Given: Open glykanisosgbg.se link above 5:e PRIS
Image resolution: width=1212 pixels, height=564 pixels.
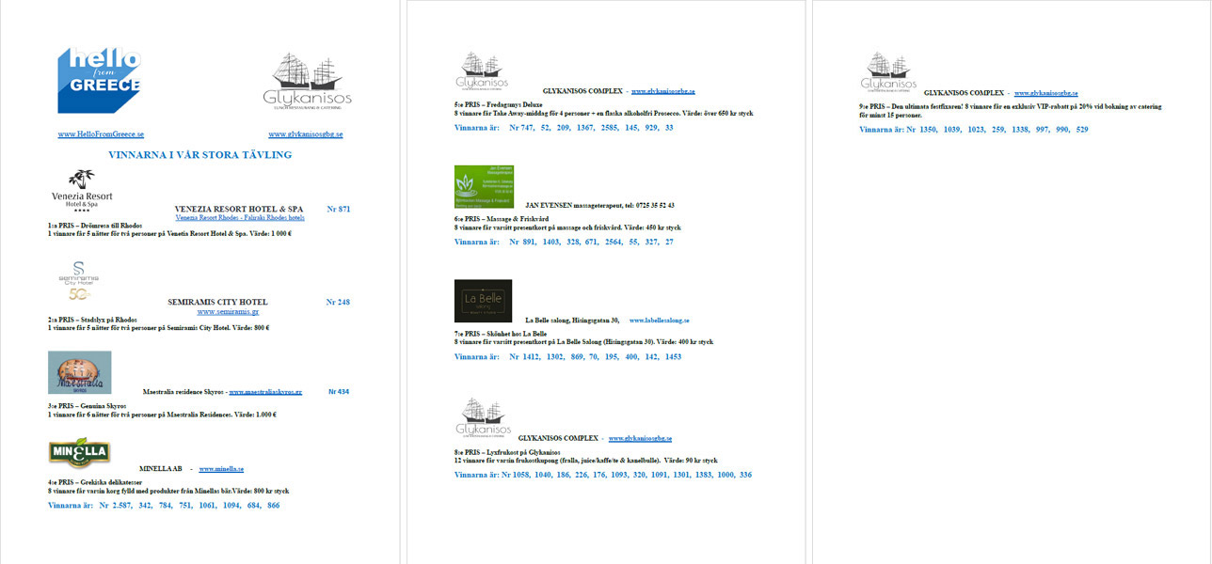Looking at the screenshot, I should (x=662, y=91).
